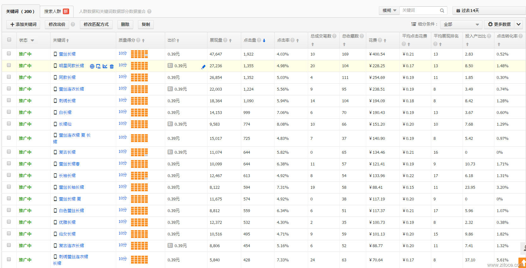This screenshot has height=268, width=526.
Task: Click the trash icon beside 明星同款长裙
Action: coord(111,66)
